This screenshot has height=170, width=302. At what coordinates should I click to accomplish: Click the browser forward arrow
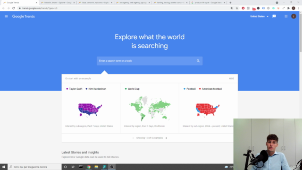8,8
